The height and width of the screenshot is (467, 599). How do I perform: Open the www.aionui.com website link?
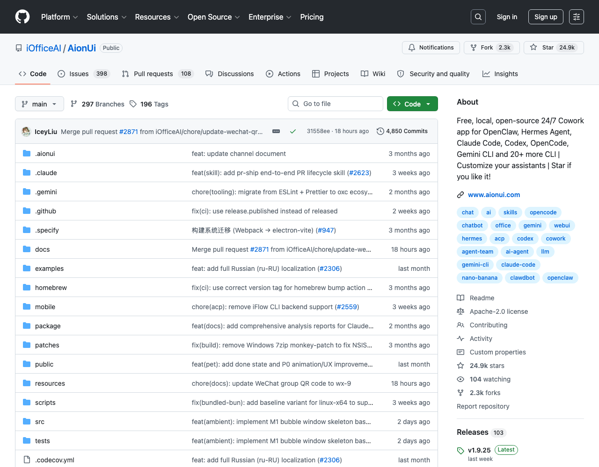click(x=494, y=195)
